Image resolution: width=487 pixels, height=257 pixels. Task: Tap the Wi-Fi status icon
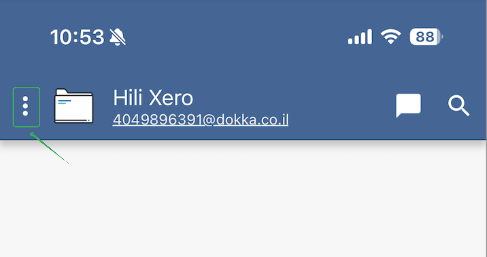click(x=391, y=37)
